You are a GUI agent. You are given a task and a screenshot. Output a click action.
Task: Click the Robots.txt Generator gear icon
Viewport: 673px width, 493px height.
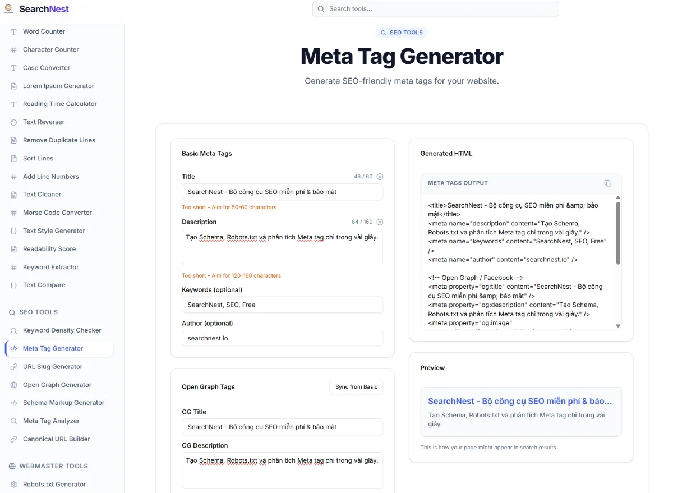[x=13, y=484]
